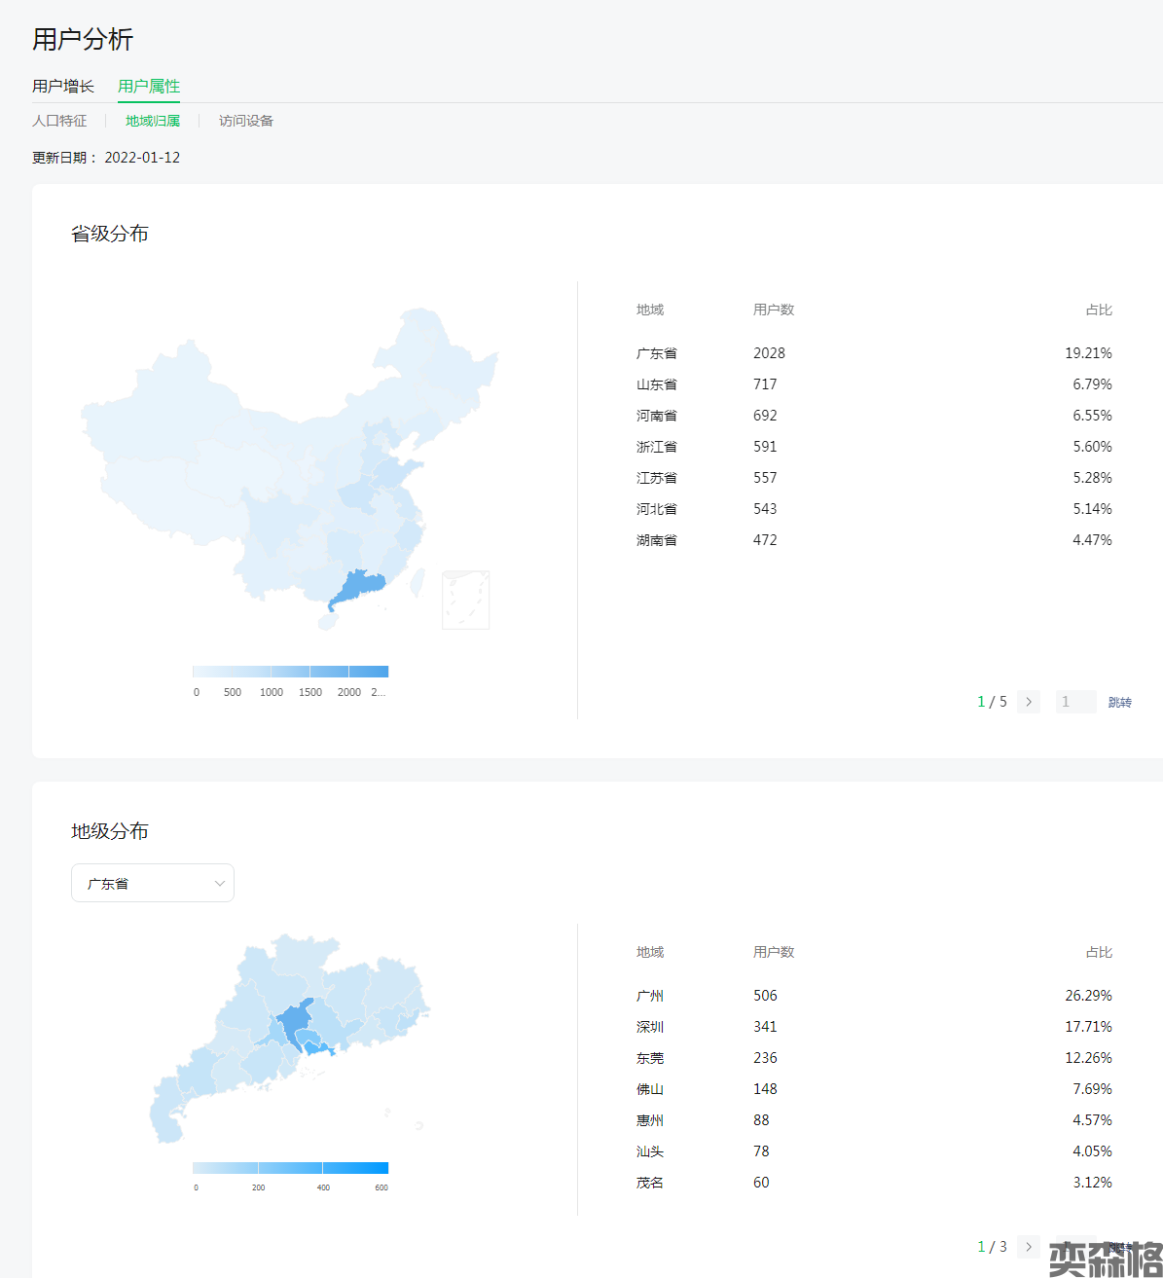This screenshot has width=1163, height=1278.
Task: Click 跳转 link in province pagination
Action: pos(1119,702)
